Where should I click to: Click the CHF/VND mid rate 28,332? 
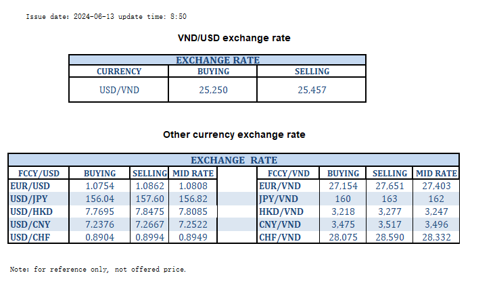point(435,237)
